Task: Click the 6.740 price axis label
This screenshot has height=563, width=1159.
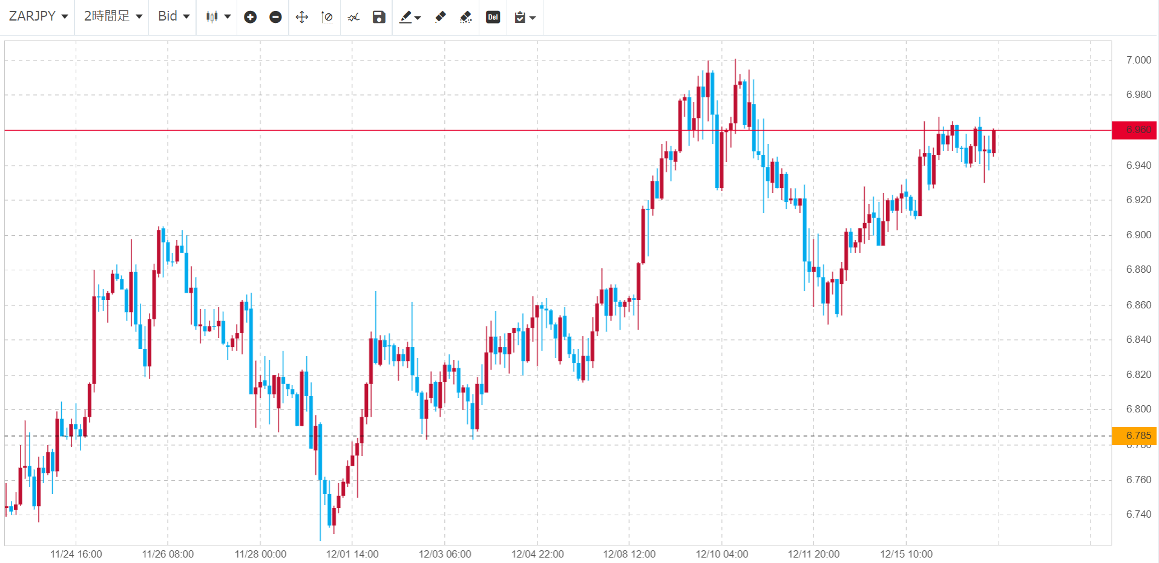Action: [1138, 514]
